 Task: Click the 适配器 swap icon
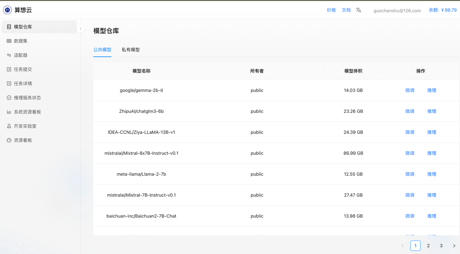coord(9,55)
